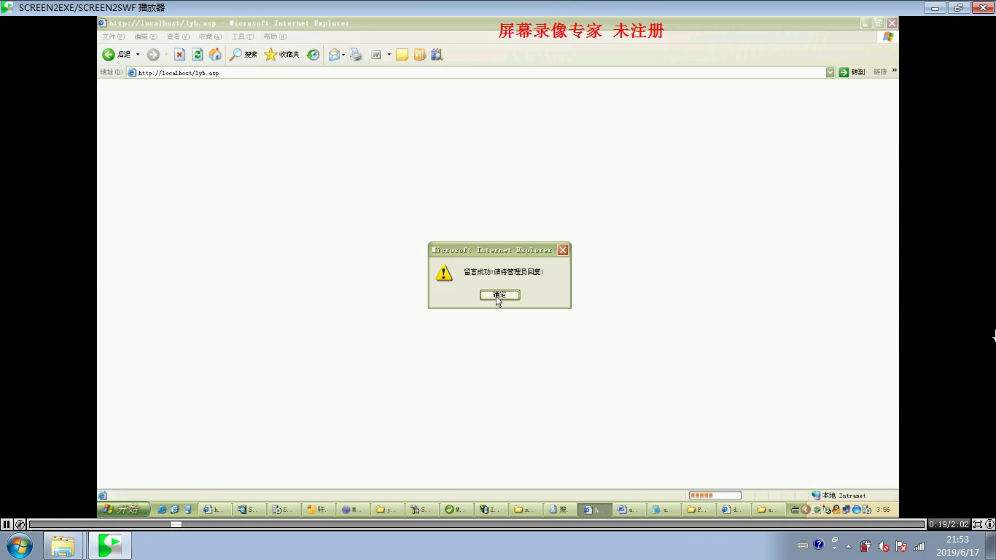Open Windows Explorer from the Windows 7 taskbar
This screenshot has width=996, height=560.
coord(63,545)
